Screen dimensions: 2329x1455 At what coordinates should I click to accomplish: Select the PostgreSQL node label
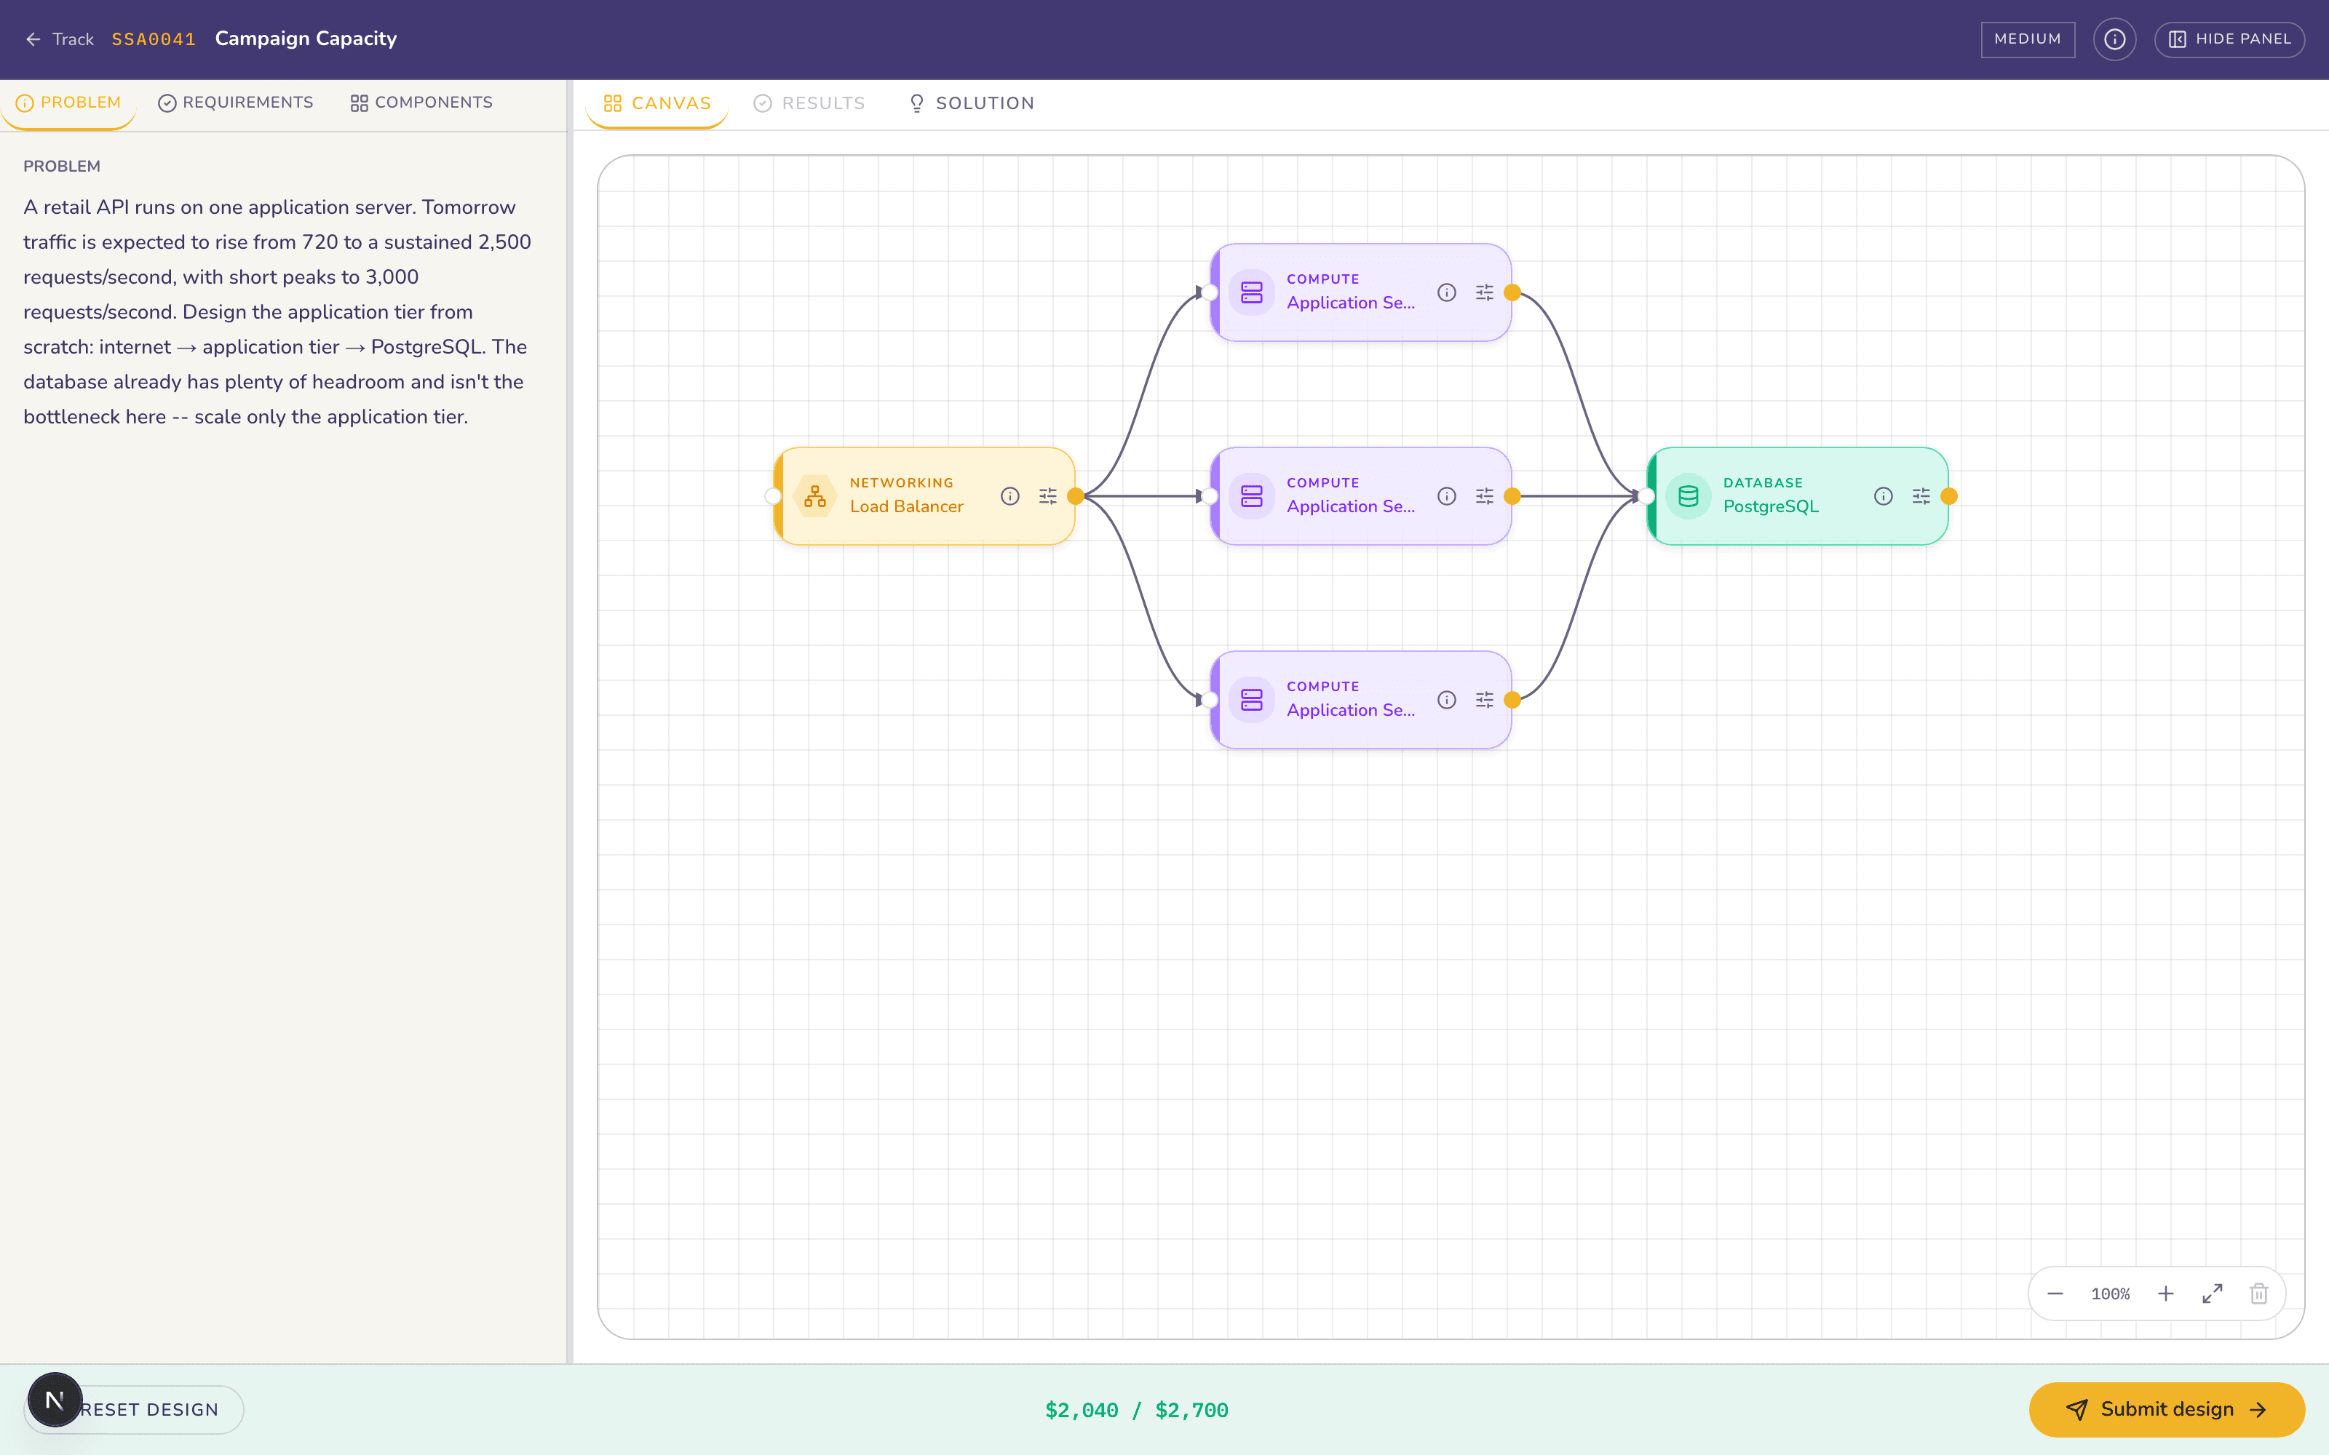point(1771,507)
